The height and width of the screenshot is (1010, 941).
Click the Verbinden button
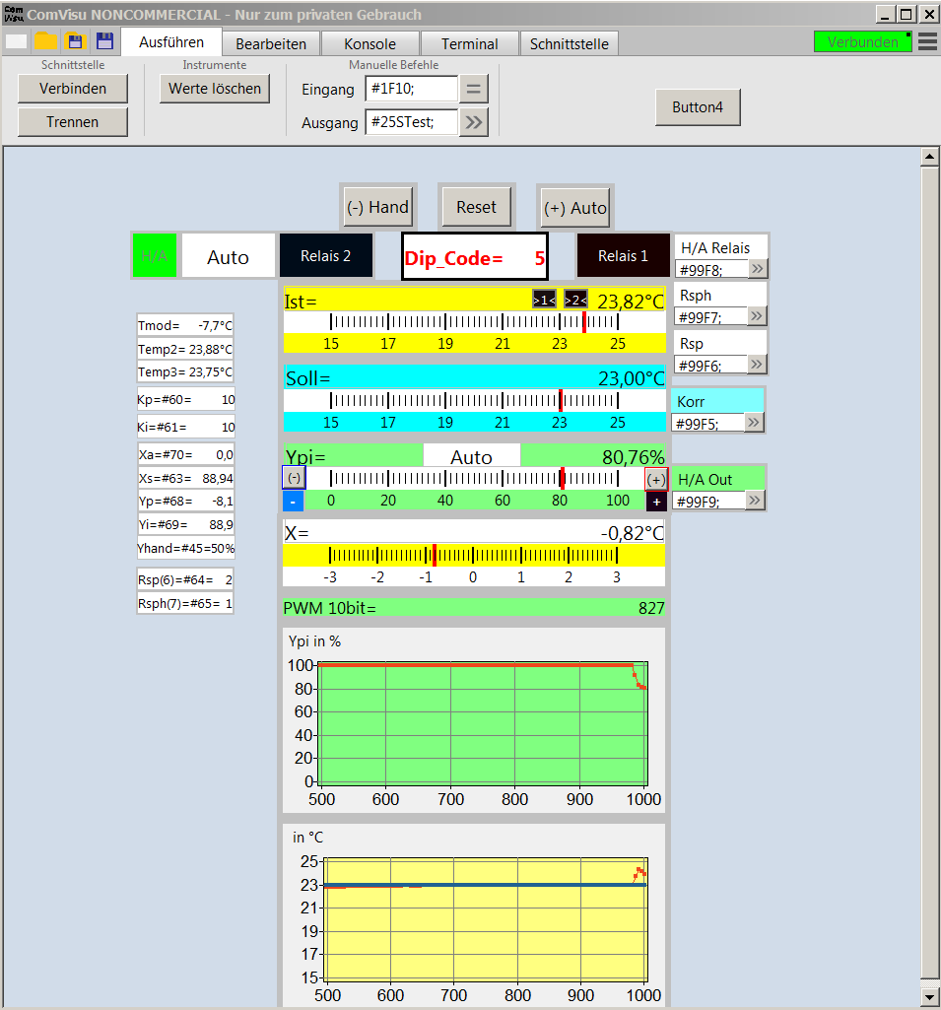click(73, 89)
